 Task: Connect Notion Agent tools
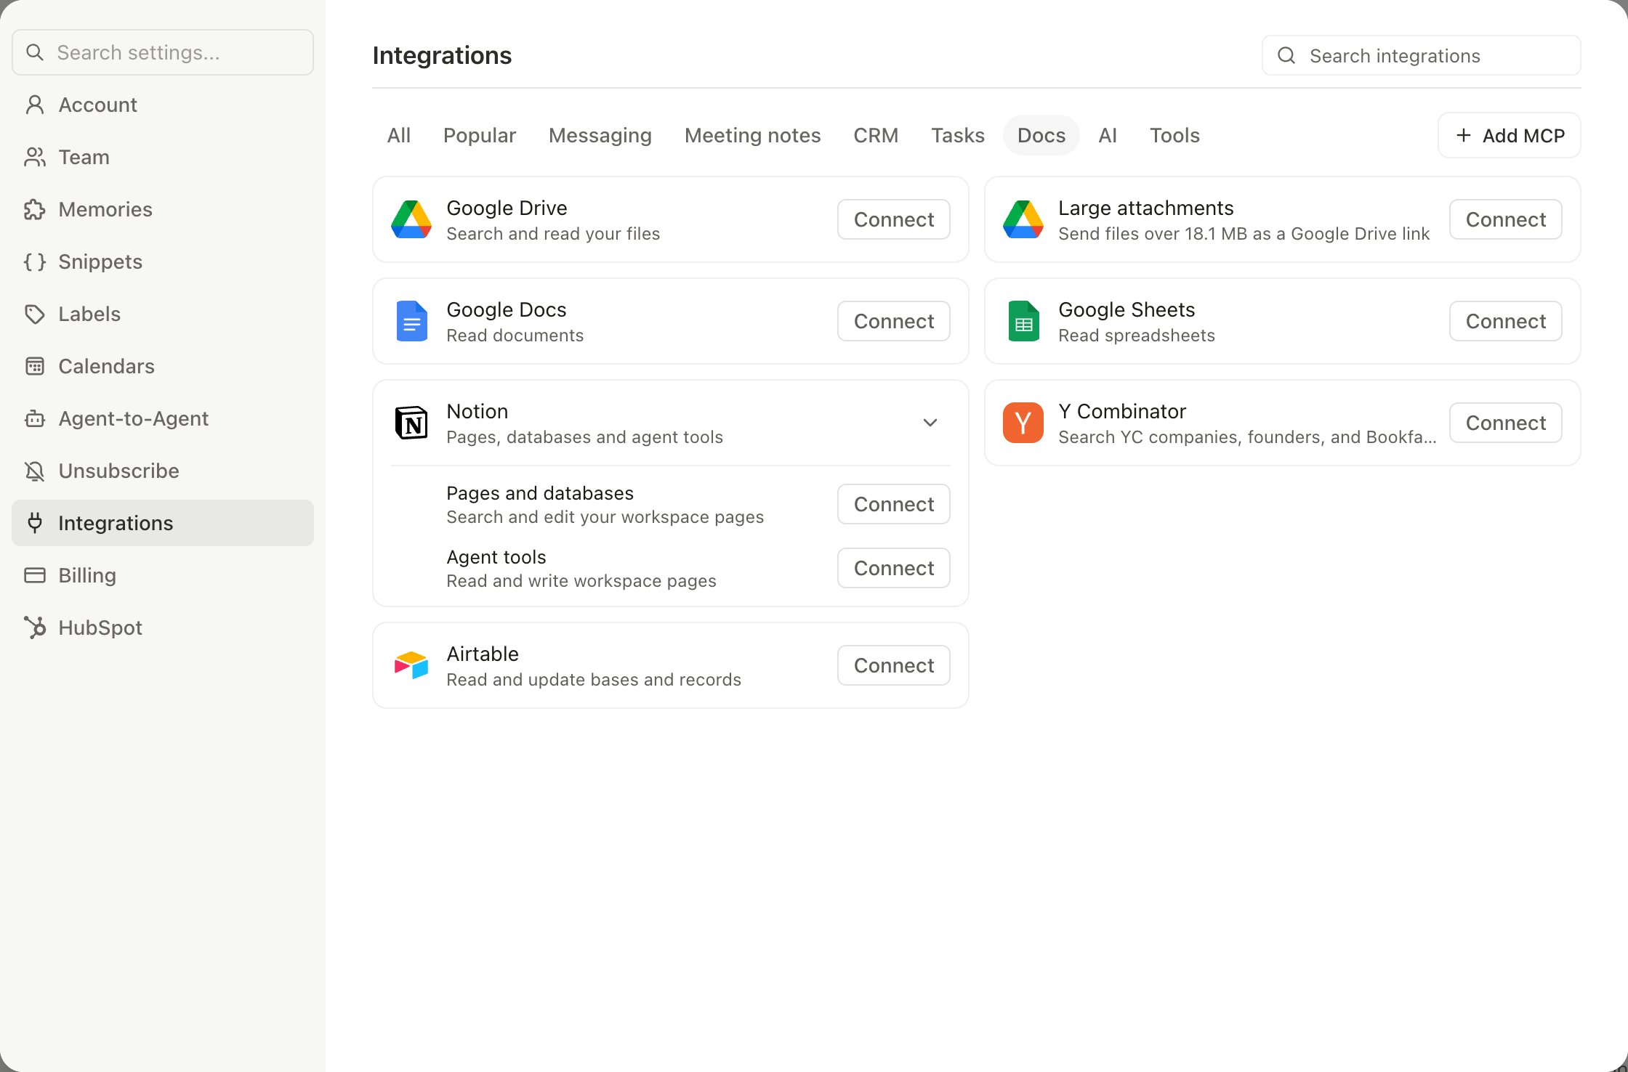894,568
